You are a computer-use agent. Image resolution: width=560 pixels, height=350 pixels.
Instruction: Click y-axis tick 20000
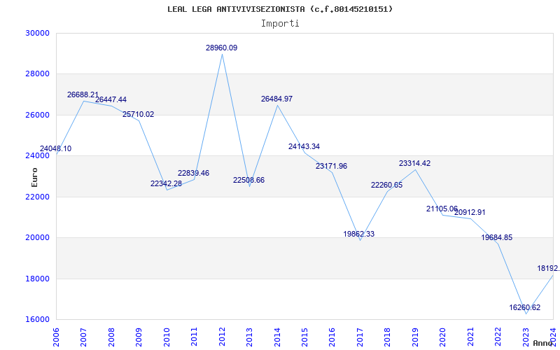click(x=37, y=238)
